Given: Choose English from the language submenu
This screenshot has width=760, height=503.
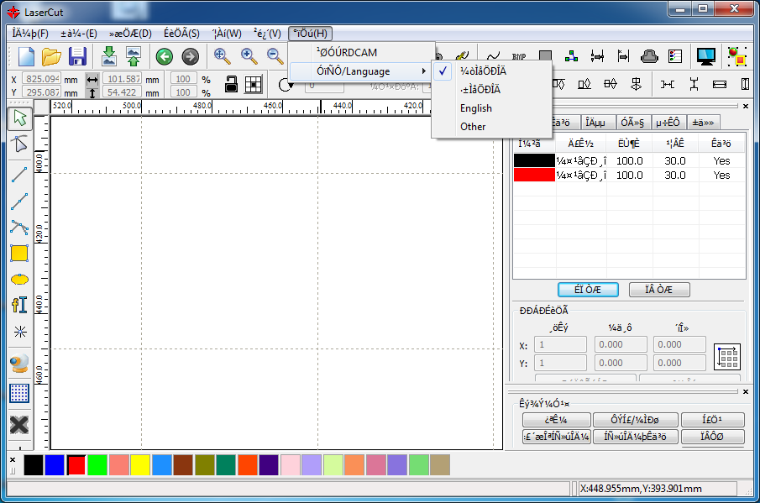Looking at the screenshot, I should [x=475, y=108].
